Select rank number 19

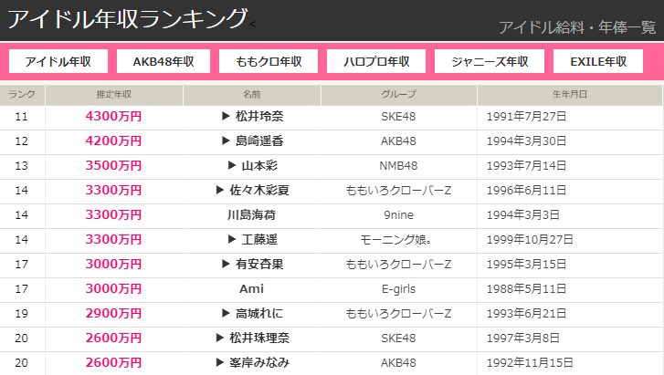(x=22, y=313)
